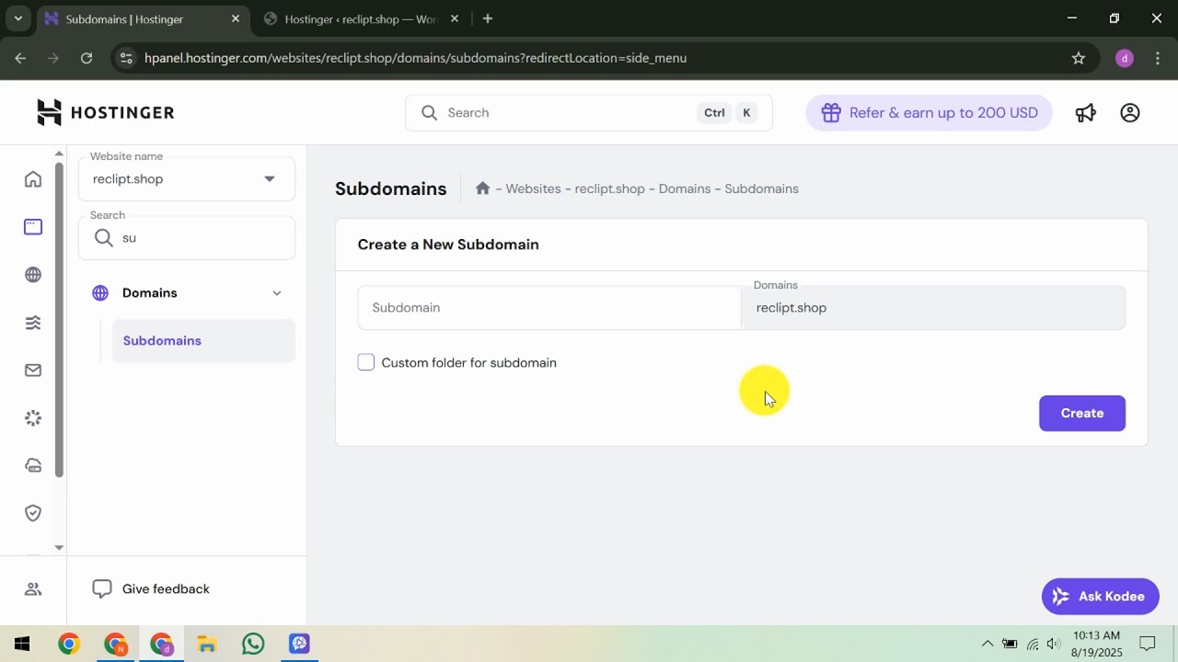This screenshot has height=662, width=1178.
Task: Open shield security icon in sidebar
Action: pos(33,513)
